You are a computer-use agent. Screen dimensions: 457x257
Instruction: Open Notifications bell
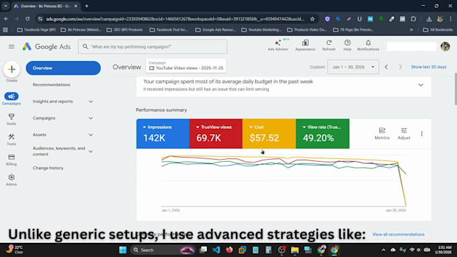tap(368, 45)
